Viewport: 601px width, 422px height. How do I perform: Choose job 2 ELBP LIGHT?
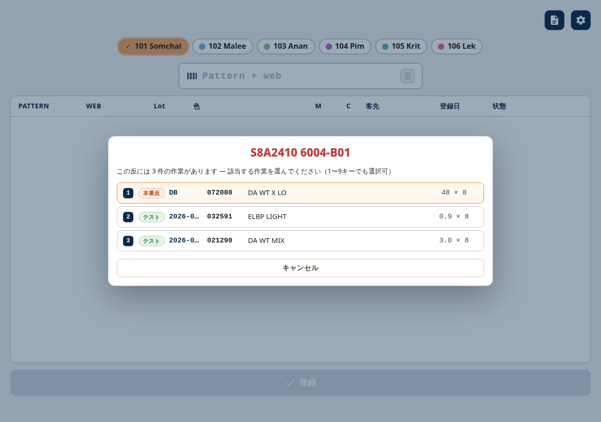pyautogui.click(x=300, y=217)
